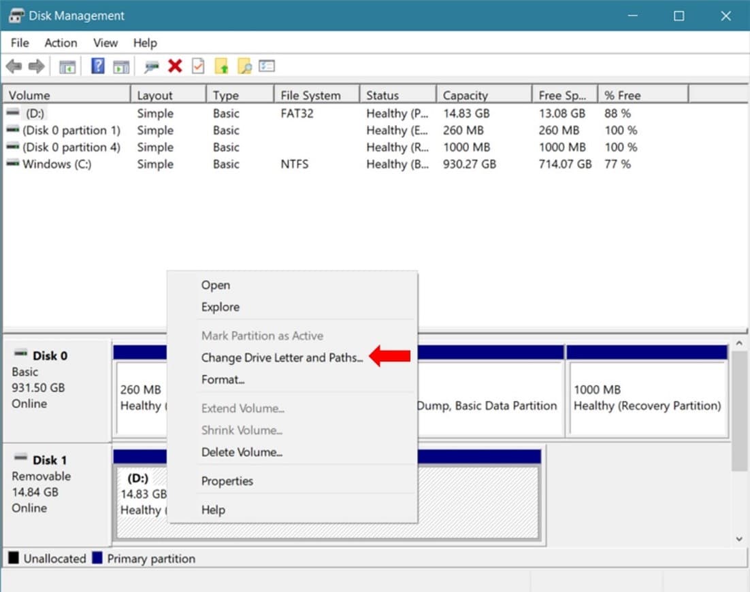Select the Windows (C:) volume row
This screenshot has height=592, width=750.
pyautogui.click(x=56, y=164)
